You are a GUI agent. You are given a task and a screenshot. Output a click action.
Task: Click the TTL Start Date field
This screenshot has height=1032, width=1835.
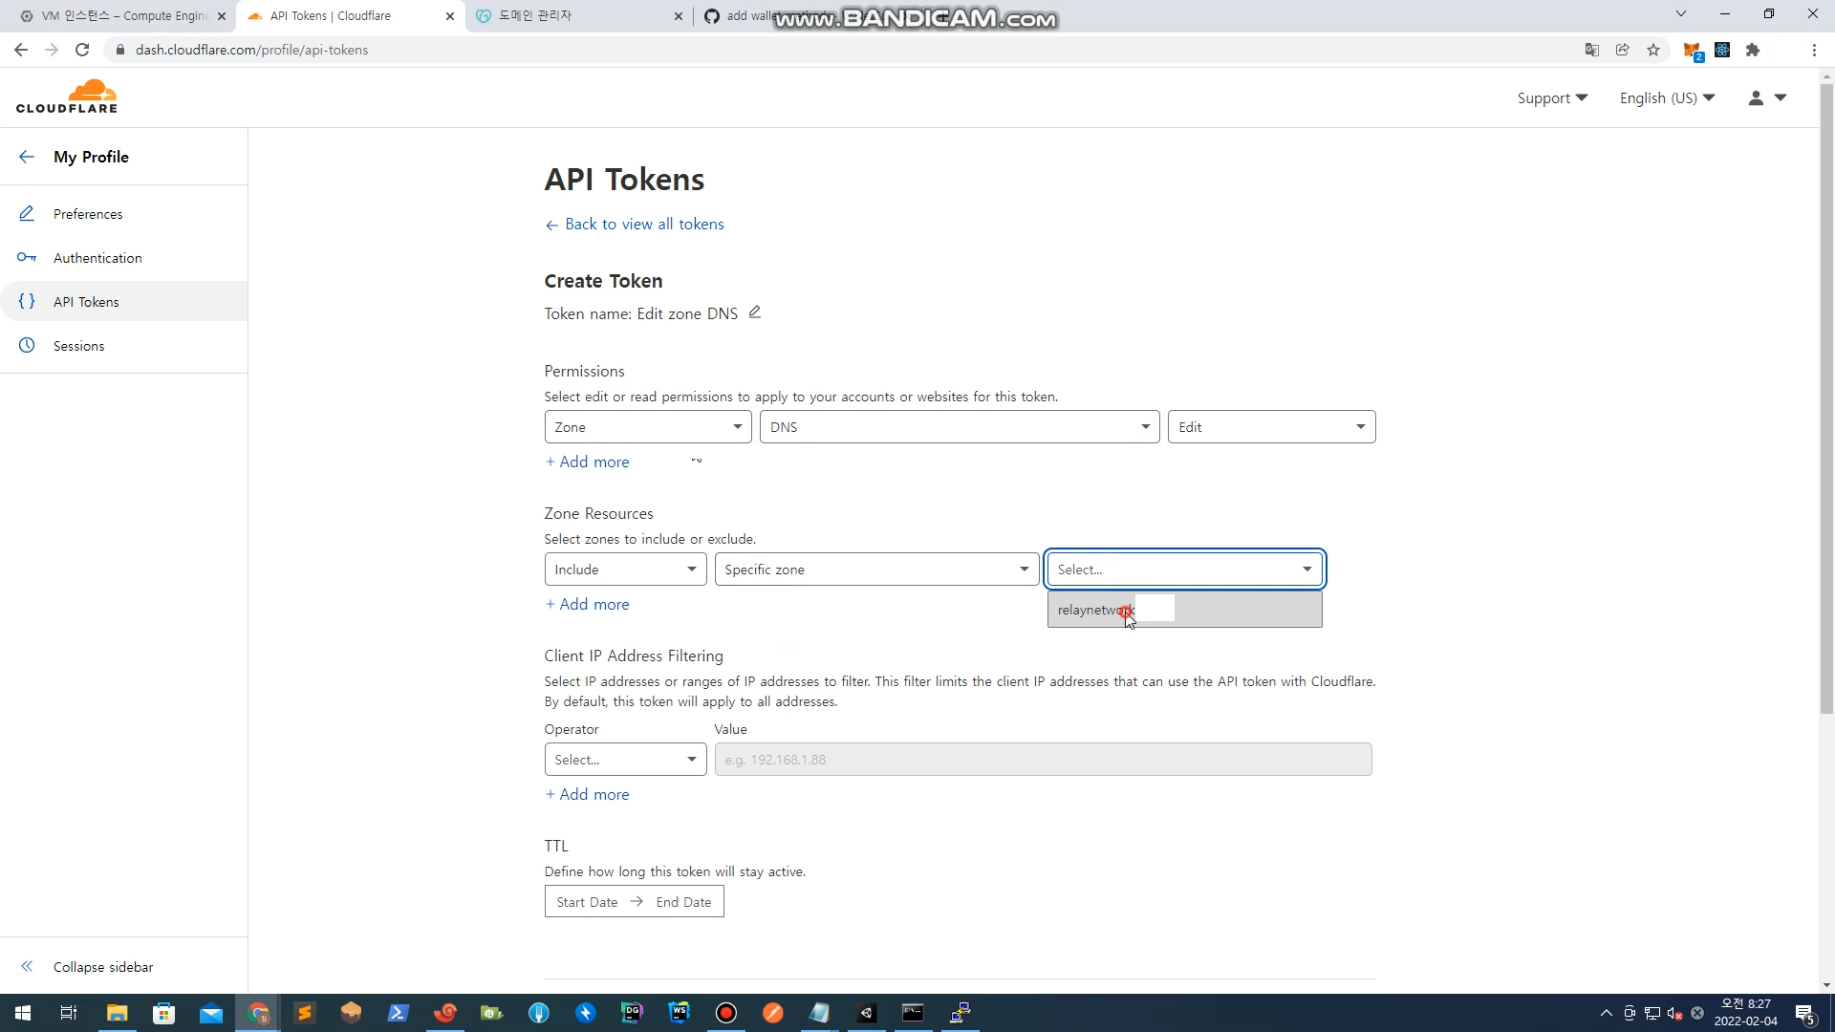(x=587, y=902)
